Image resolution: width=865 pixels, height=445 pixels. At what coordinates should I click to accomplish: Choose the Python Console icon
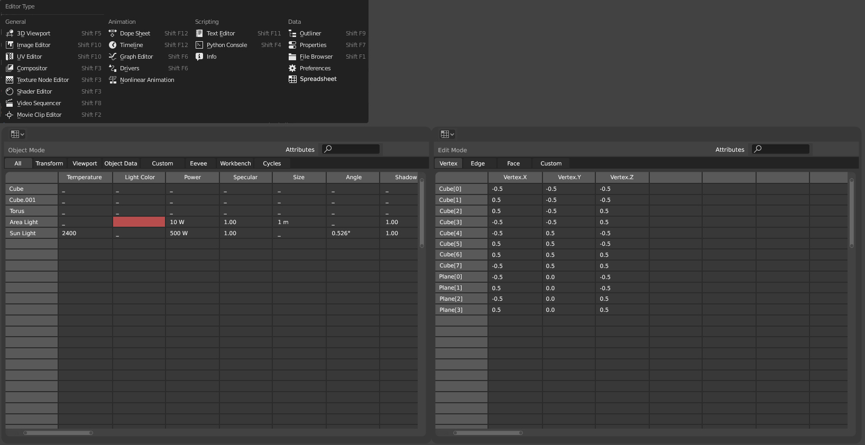coord(199,45)
